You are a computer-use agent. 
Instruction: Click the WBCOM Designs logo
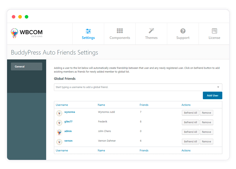point(27,33)
